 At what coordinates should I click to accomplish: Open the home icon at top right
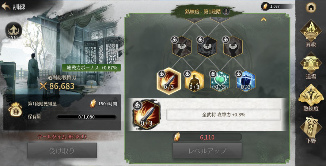[x=311, y=8]
